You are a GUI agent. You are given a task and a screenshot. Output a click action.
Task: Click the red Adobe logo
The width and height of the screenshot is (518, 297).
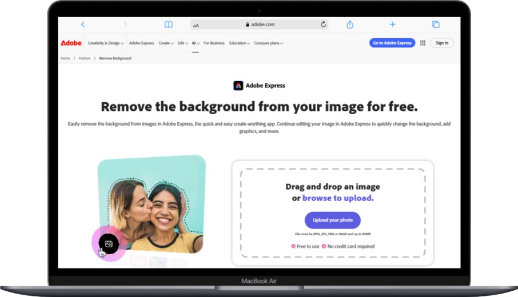71,43
